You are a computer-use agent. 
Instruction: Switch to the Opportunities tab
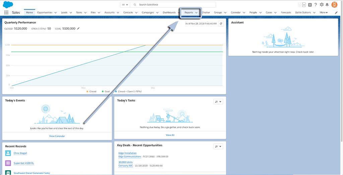[x=45, y=12]
